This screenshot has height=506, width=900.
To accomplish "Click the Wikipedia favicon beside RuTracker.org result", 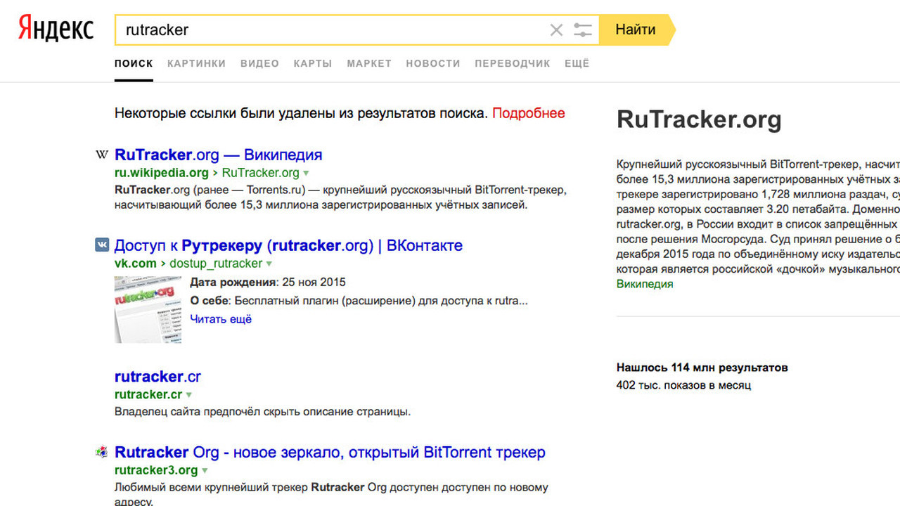I will (x=101, y=155).
